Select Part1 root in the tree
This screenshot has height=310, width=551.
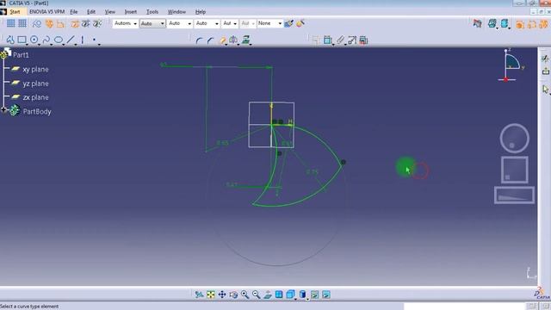click(x=21, y=55)
